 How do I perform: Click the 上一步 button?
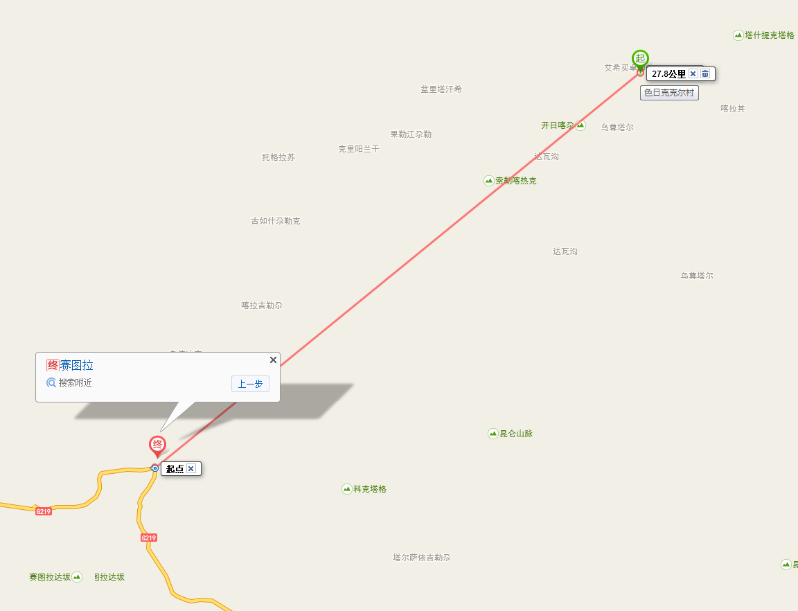(250, 384)
